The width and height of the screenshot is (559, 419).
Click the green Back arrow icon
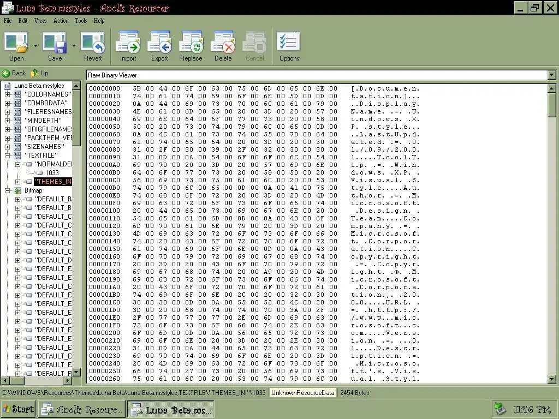coord(5,74)
